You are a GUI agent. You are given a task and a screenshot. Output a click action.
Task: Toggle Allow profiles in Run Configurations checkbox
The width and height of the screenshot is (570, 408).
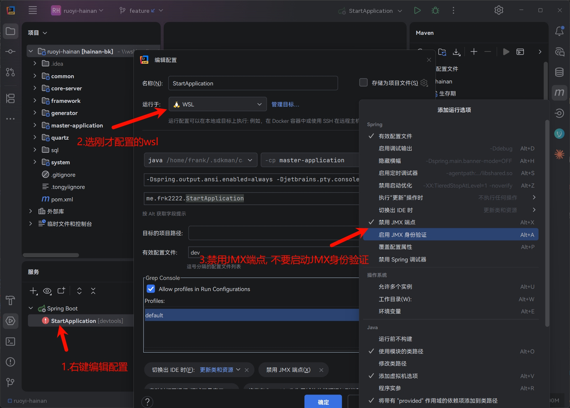point(151,289)
